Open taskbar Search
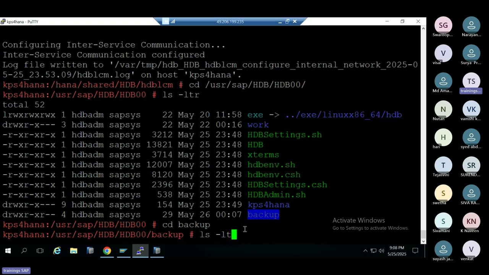 pyautogui.click(x=24, y=251)
